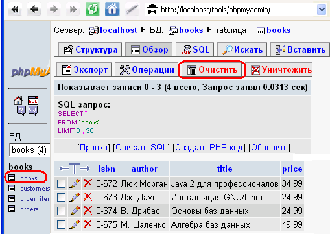Click the Очистить (empty table) tab
The height and width of the screenshot is (234, 330).
[x=212, y=70]
